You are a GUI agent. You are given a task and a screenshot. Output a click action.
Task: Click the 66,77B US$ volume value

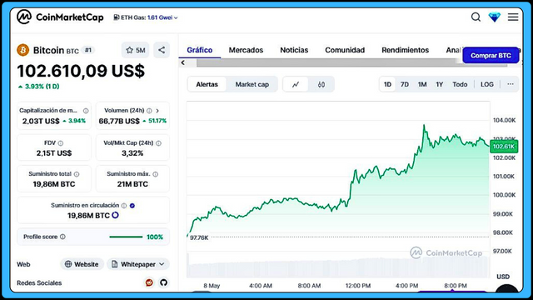(x=119, y=121)
